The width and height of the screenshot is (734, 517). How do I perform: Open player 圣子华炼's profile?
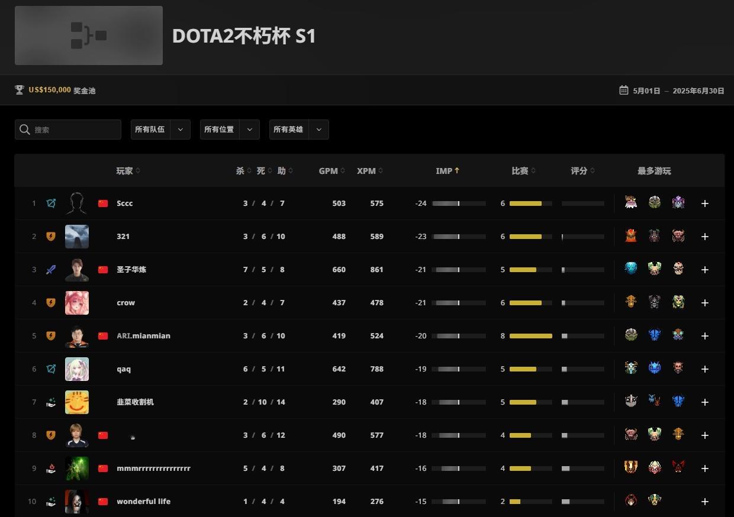[x=131, y=269]
